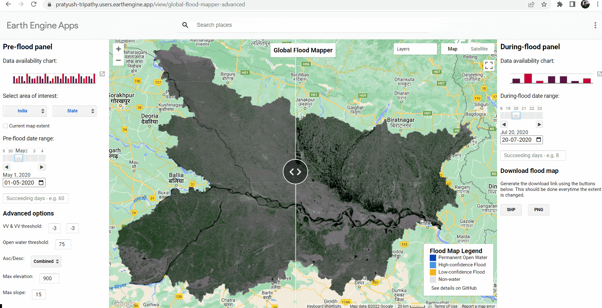Image resolution: width=602 pixels, height=308 pixels.
Task: Click the pre-flood date range slider handle
Action: (x=19, y=158)
